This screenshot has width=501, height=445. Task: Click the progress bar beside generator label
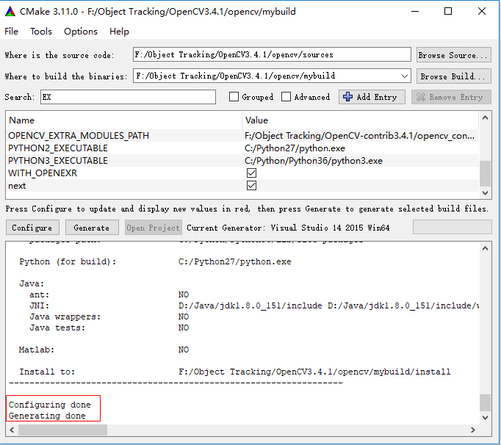[452, 227]
